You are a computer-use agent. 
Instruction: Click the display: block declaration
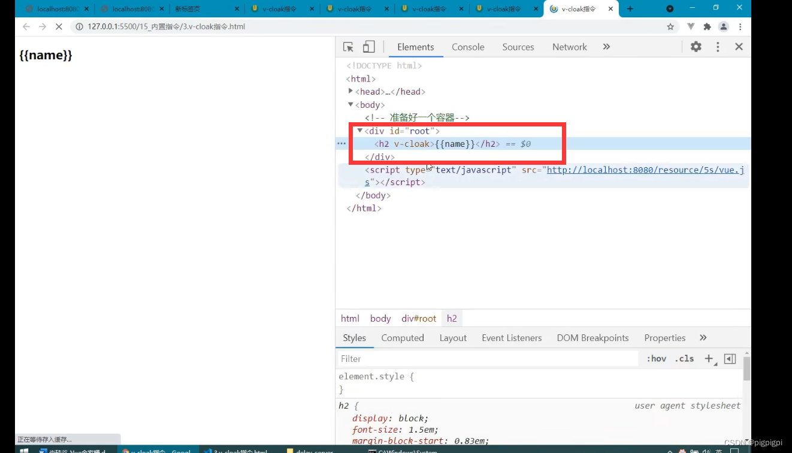click(x=391, y=418)
